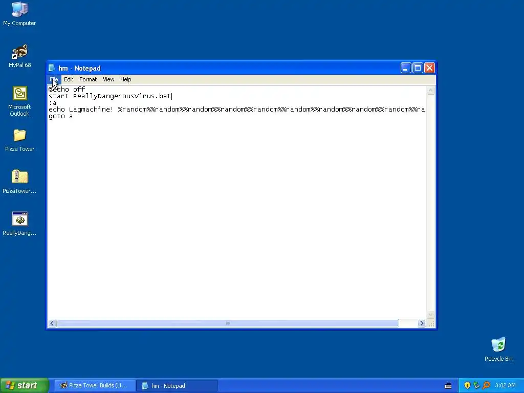Click the 'echo Lagmachine!' line
The width and height of the screenshot is (524, 393).
tap(236, 110)
